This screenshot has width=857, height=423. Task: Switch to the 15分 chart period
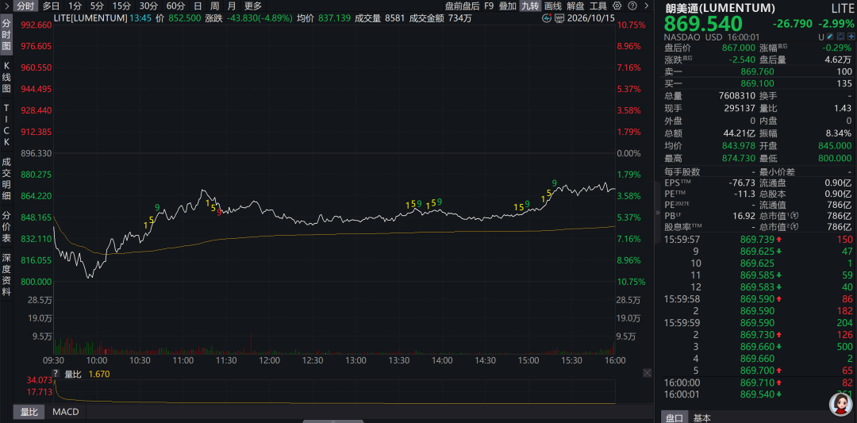(121, 6)
